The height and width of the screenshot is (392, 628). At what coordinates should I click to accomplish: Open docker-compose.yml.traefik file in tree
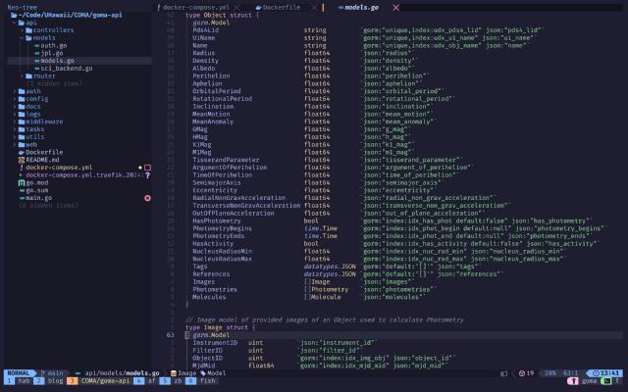click(84, 175)
